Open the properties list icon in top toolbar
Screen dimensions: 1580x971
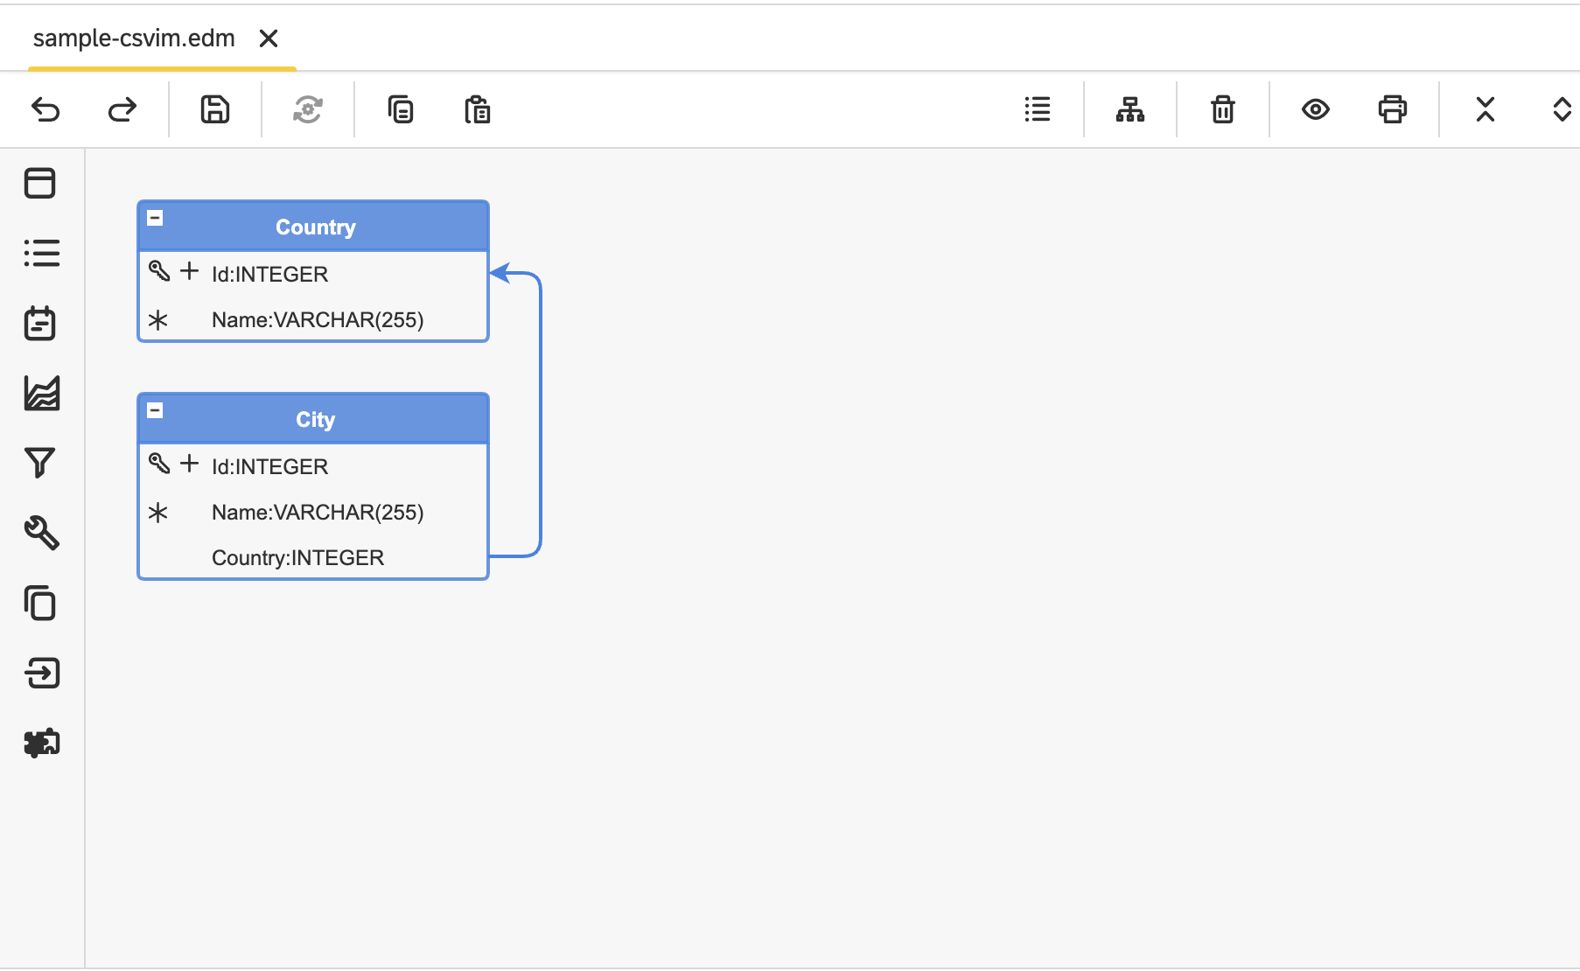pyautogui.click(x=1038, y=110)
